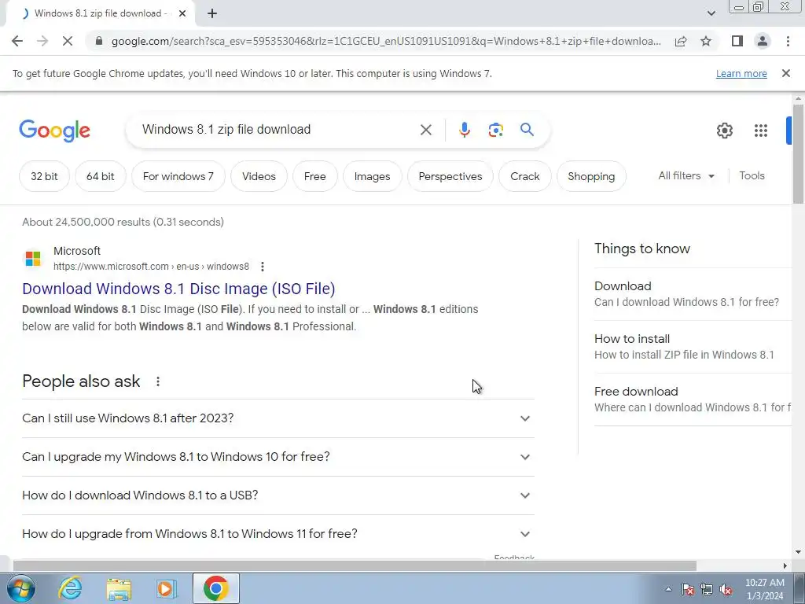Open a new tab with the plus icon
Image resolution: width=805 pixels, height=604 pixels.
[212, 13]
